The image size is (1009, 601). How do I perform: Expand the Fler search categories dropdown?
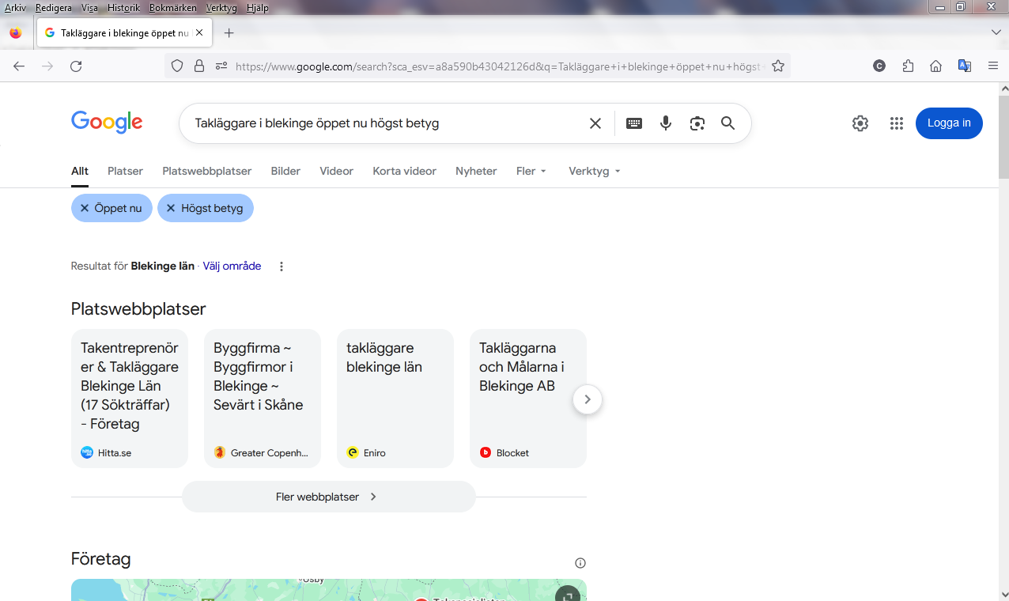pyautogui.click(x=531, y=171)
